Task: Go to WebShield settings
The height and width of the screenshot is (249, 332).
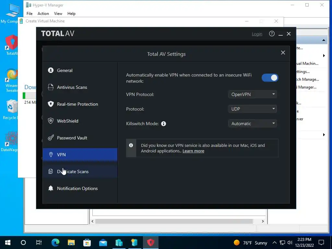Action: (80, 121)
